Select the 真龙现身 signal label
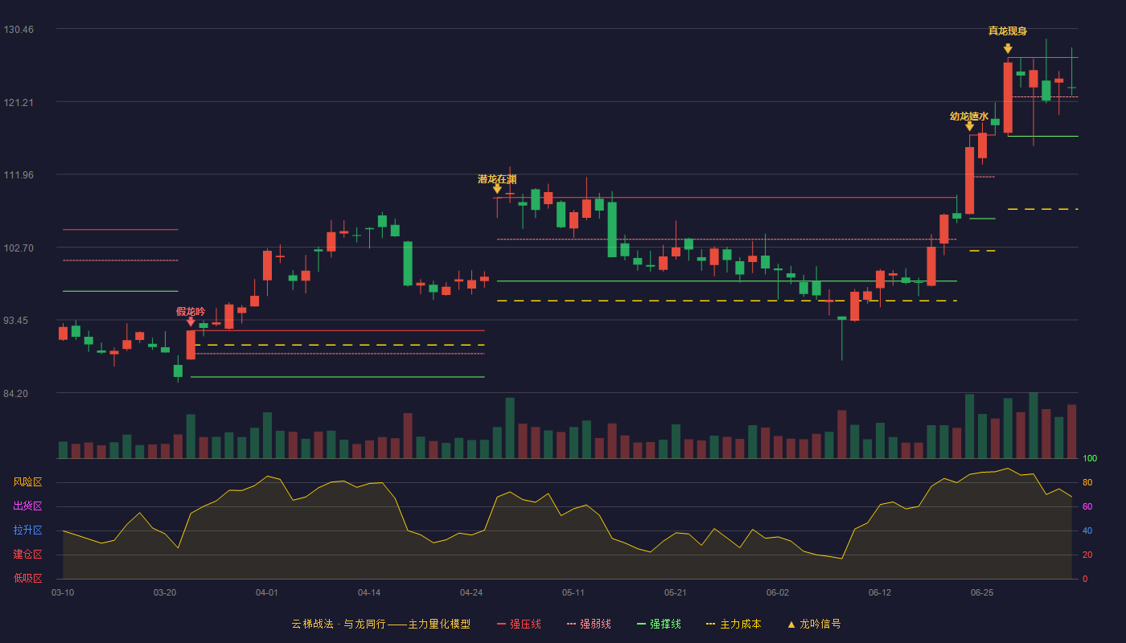Image resolution: width=1126 pixels, height=643 pixels. click(x=1008, y=31)
